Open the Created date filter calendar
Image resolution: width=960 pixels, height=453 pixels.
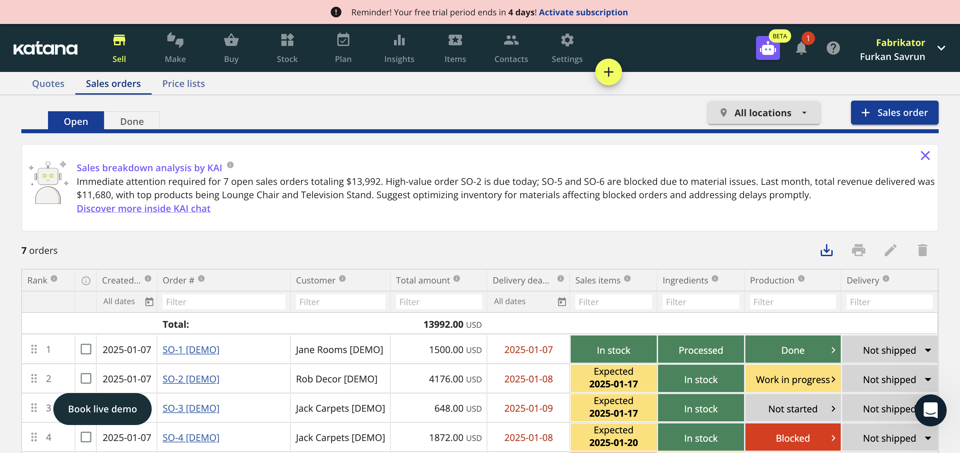[149, 302]
